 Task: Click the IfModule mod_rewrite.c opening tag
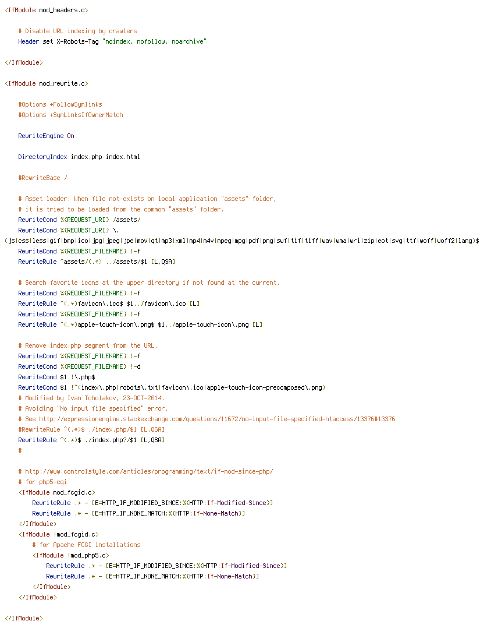47,83
